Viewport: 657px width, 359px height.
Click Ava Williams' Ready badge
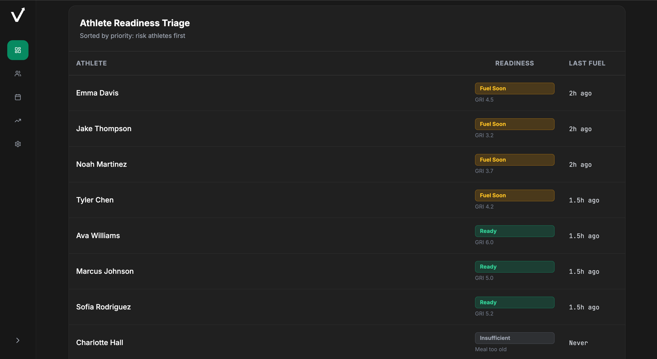pyautogui.click(x=514, y=231)
